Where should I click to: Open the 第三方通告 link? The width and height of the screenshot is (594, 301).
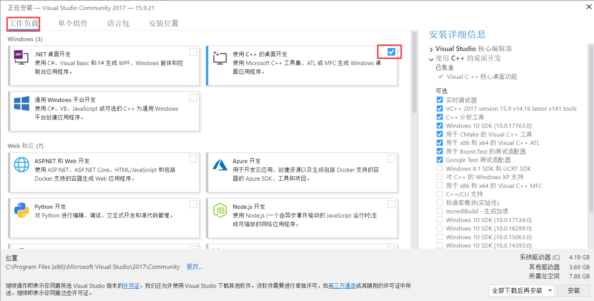tap(342, 286)
